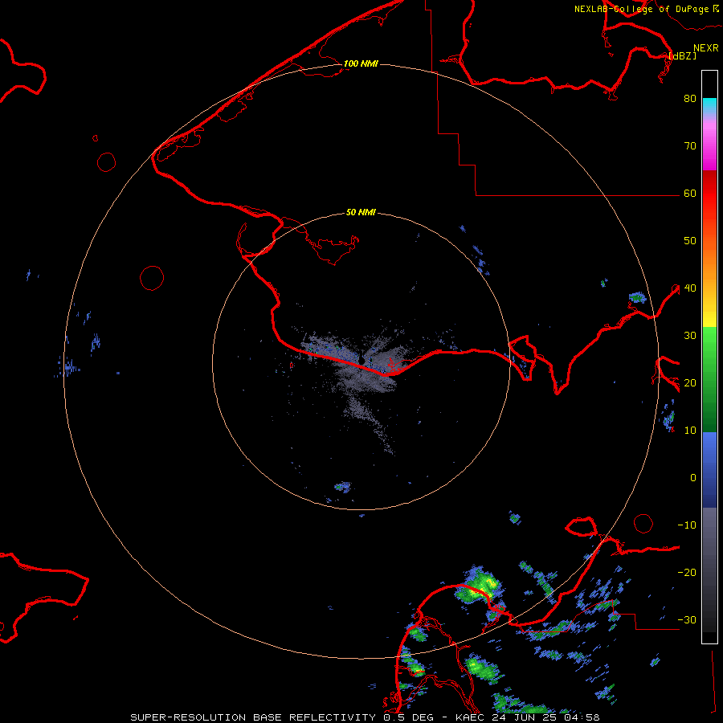Click the -10 dBZ legend value
Viewport: 723px width, 723px height.
tap(687, 525)
